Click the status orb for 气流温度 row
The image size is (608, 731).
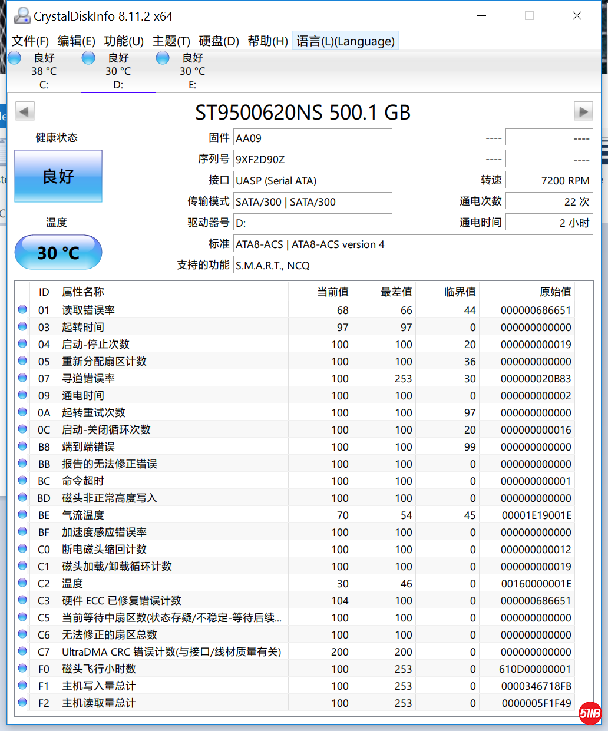tap(22, 515)
